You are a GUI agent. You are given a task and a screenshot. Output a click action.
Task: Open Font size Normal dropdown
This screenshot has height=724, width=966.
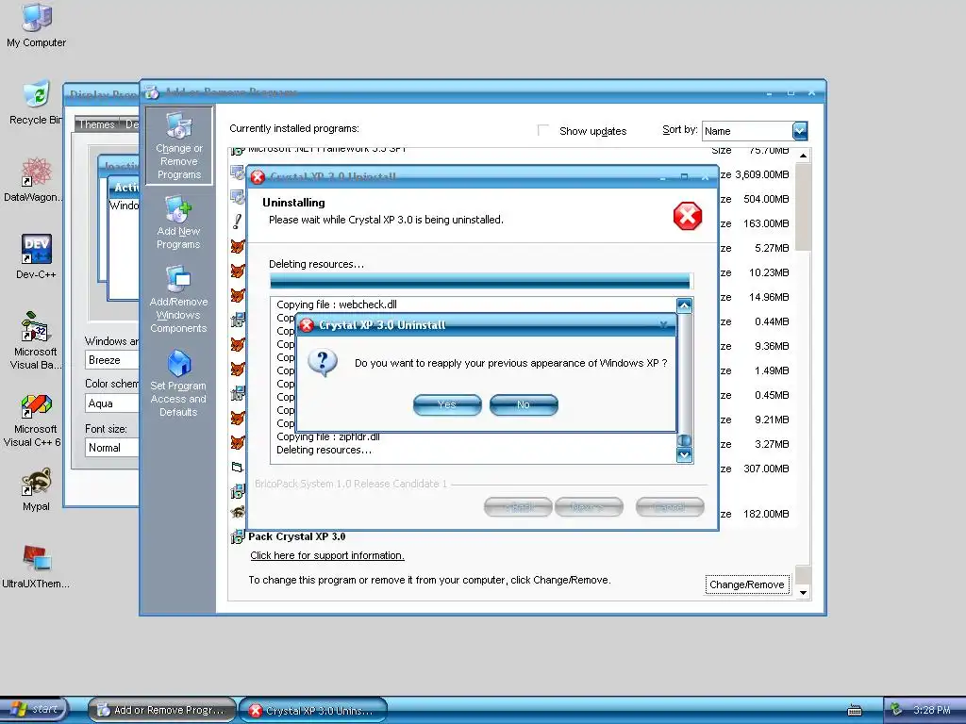[111, 448]
